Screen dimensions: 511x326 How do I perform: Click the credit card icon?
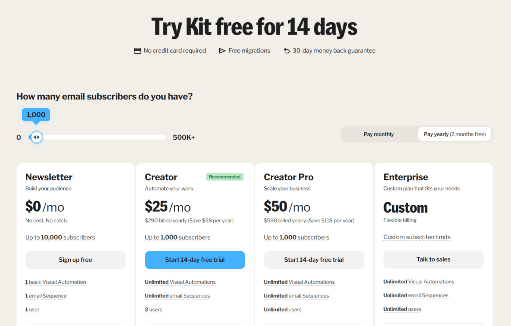138,51
